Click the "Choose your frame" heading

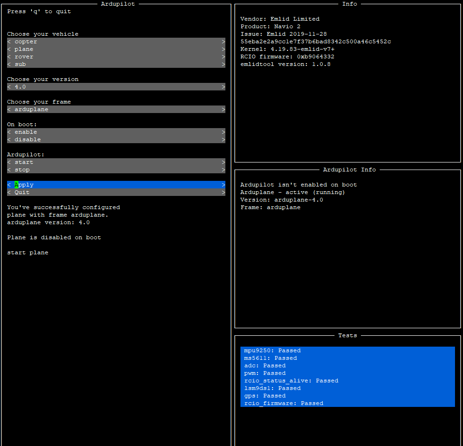point(39,102)
